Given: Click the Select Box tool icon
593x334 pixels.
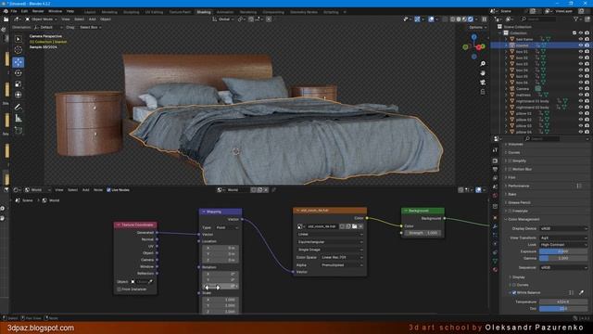Looking at the screenshot, I should (x=19, y=39).
